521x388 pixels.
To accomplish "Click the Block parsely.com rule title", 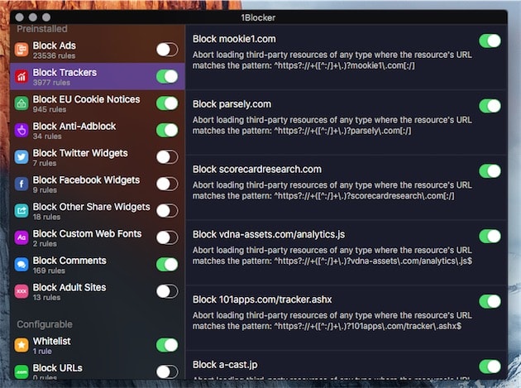I will pos(232,104).
